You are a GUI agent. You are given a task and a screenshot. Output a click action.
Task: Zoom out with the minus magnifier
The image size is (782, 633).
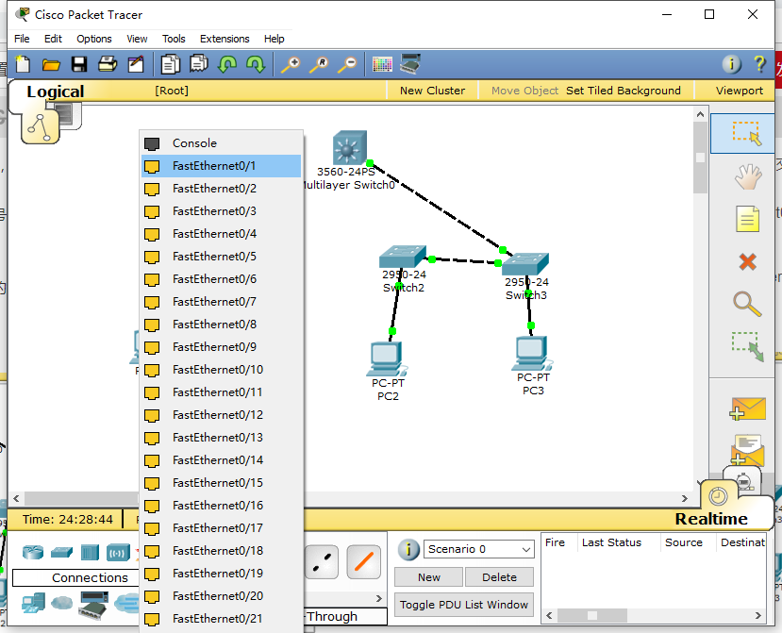[x=347, y=65]
